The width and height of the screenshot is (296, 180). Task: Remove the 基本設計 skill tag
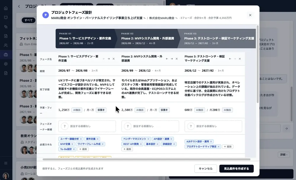(x=157, y=144)
